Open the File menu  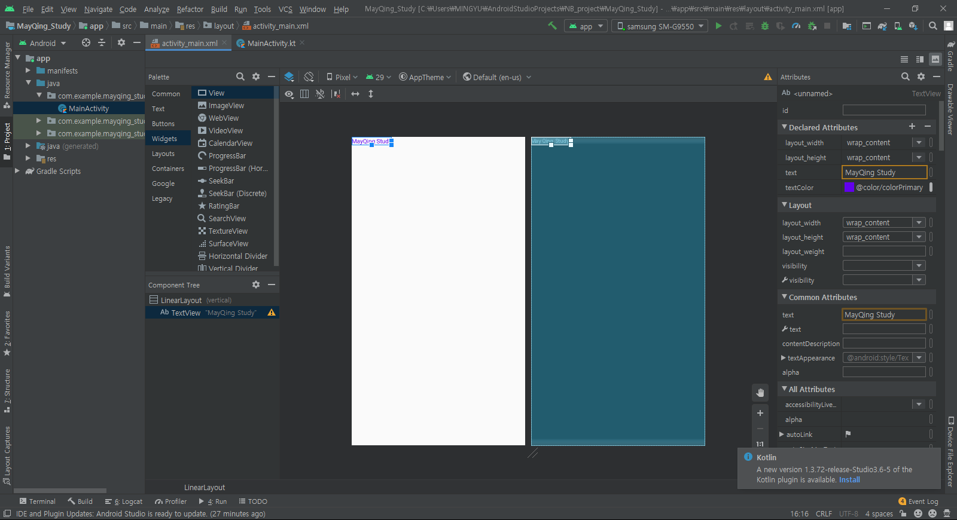tap(28, 9)
